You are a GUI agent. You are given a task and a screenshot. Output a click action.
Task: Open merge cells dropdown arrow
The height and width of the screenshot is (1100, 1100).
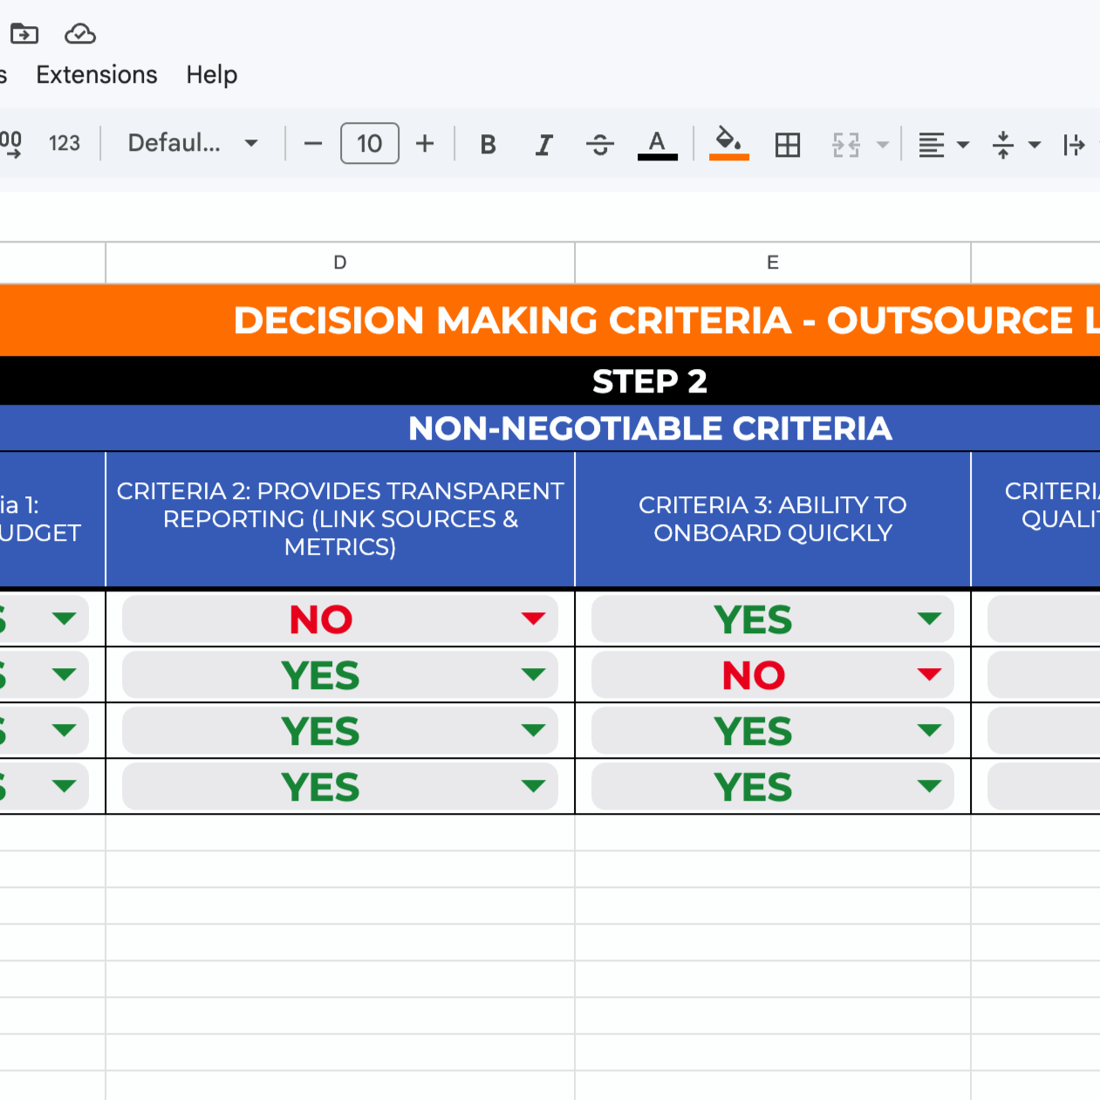[883, 145]
